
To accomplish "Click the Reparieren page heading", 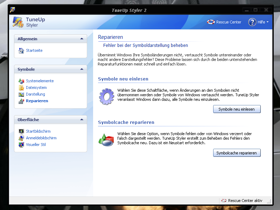I will (x=111, y=37).
